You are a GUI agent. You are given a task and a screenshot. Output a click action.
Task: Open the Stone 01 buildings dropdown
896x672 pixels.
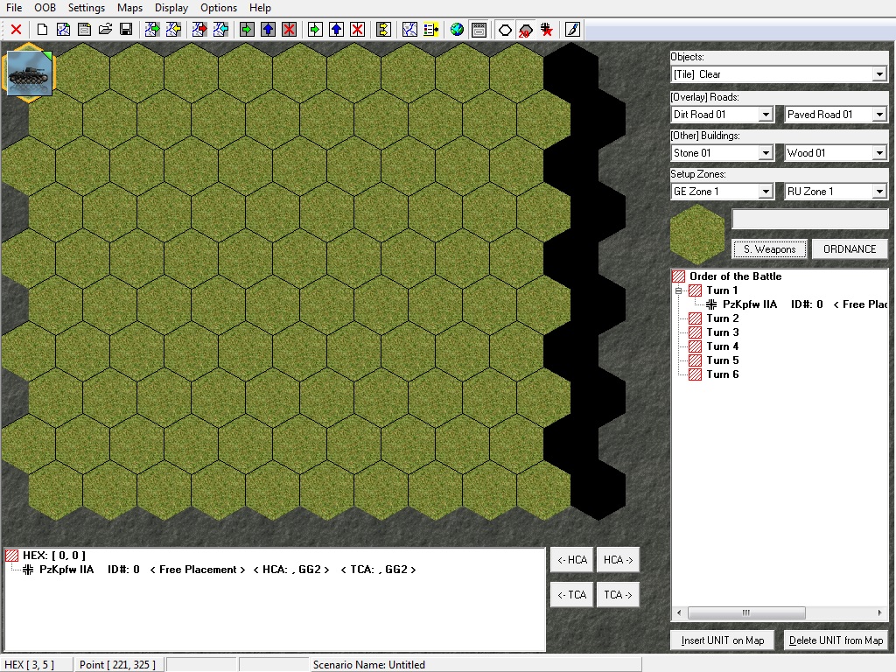(x=766, y=153)
